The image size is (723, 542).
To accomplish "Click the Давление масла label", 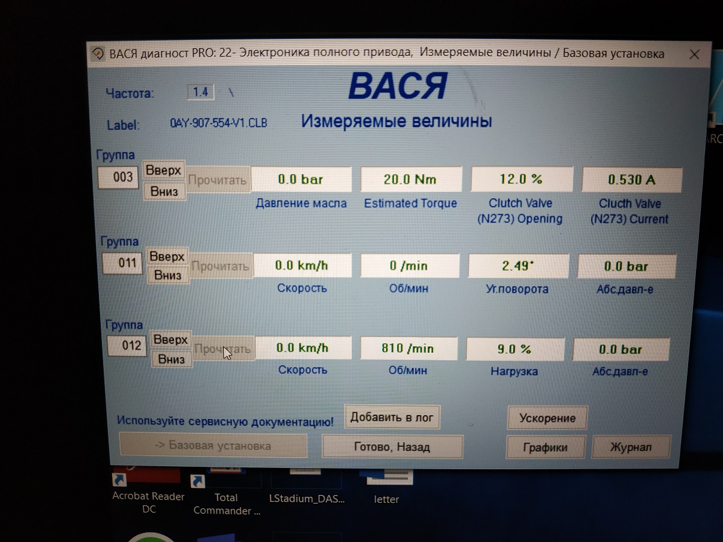I will [x=301, y=204].
